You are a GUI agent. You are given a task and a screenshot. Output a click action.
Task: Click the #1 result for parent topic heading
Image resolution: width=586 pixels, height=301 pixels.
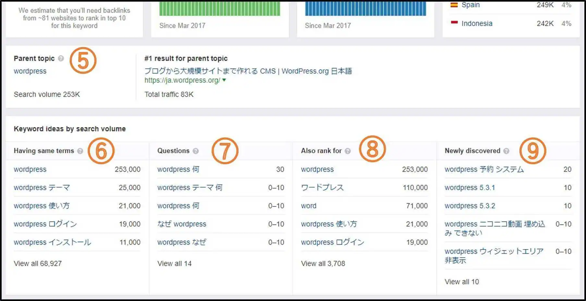[x=186, y=58]
